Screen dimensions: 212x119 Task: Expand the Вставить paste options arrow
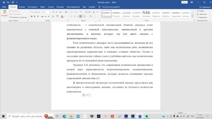pyautogui.click(x=5, y=18)
